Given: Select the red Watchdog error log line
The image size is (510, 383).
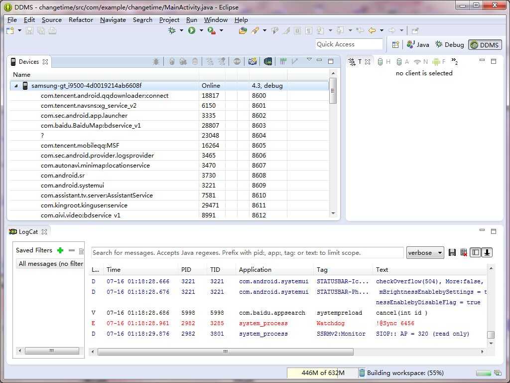Looking at the screenshot, I should coord(288,323).
